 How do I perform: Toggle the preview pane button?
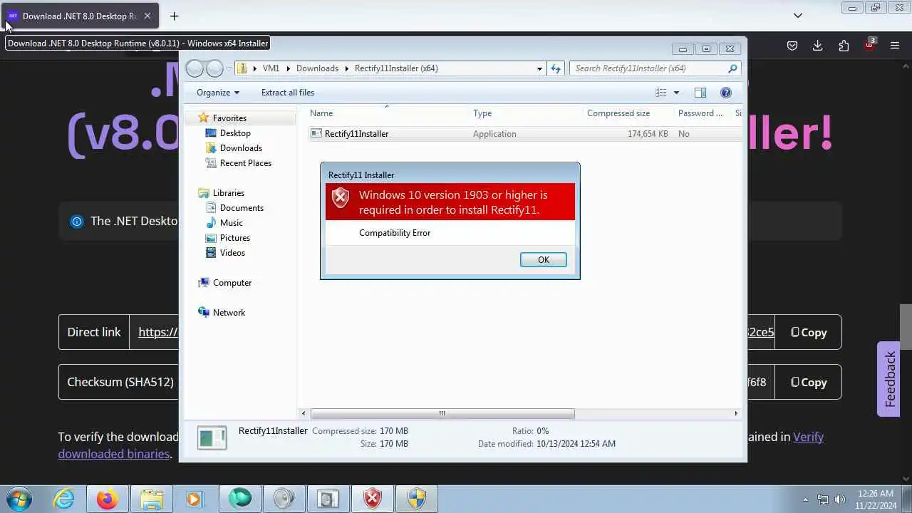[x=700, y=93]
